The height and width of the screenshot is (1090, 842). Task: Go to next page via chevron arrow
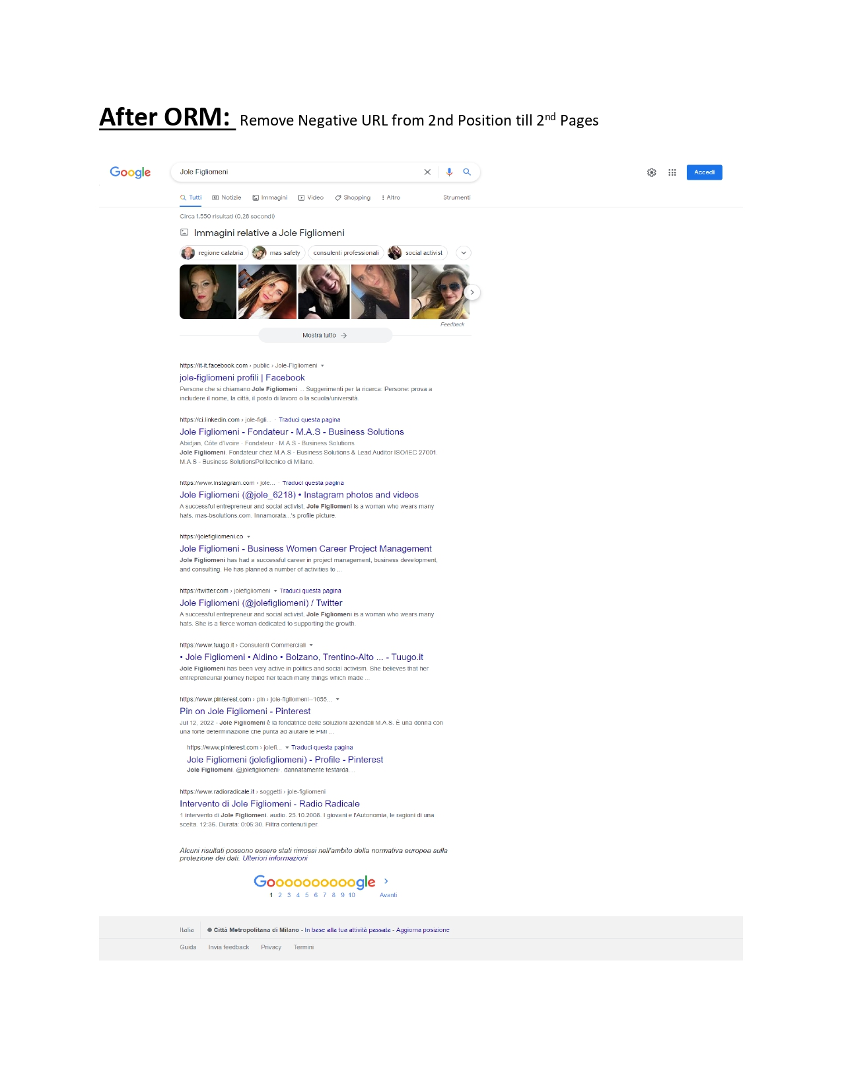pyautogui.click(x=386, y=881)
